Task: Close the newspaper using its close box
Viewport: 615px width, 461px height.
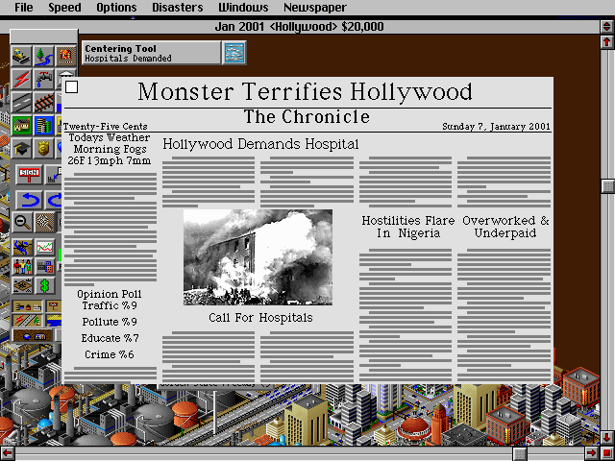Action: coord(72,87)
